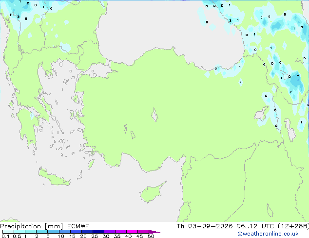Select the 30–35 mm violet legend swatch

coord(109,232)
